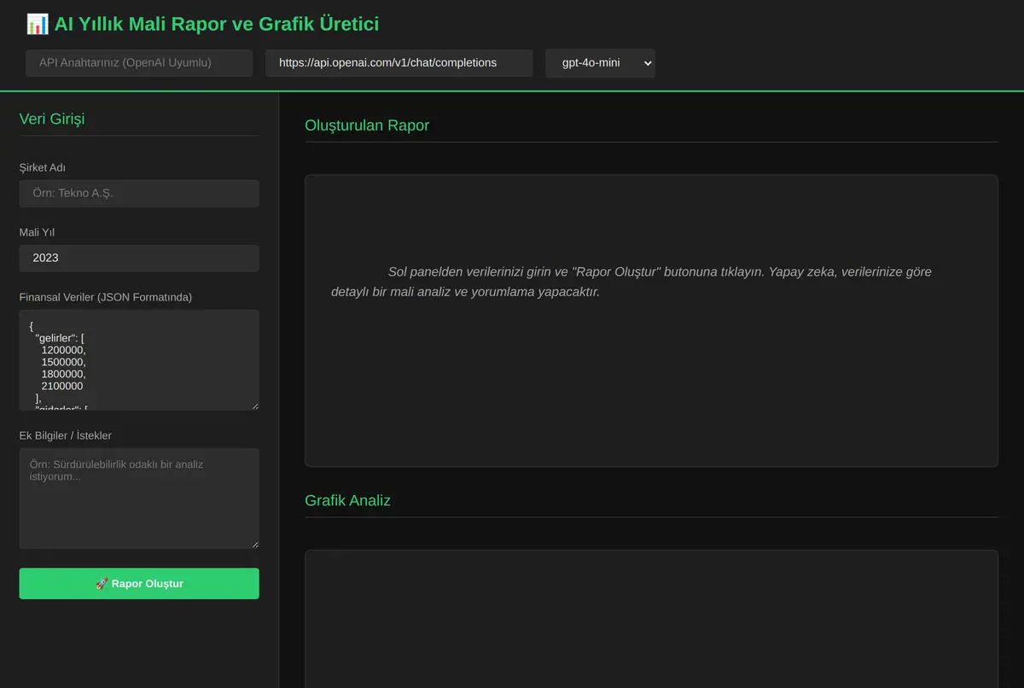Select the Mali Yıl field showing 2023
The height and width of the screenshot is (688, 1024).
click(139, 258)
